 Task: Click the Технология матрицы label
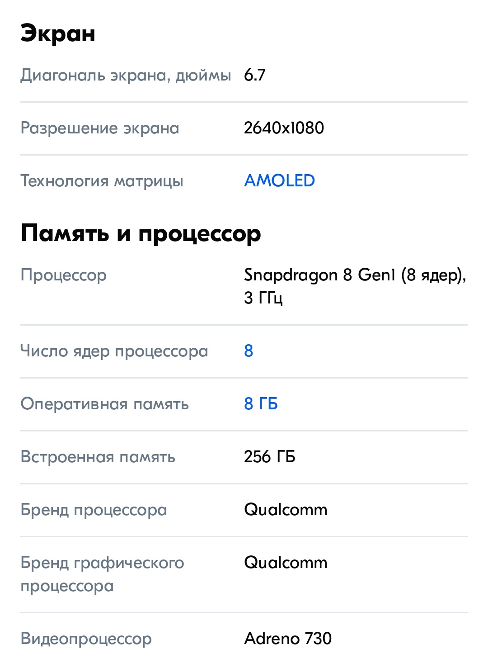[x=102, y=181]
